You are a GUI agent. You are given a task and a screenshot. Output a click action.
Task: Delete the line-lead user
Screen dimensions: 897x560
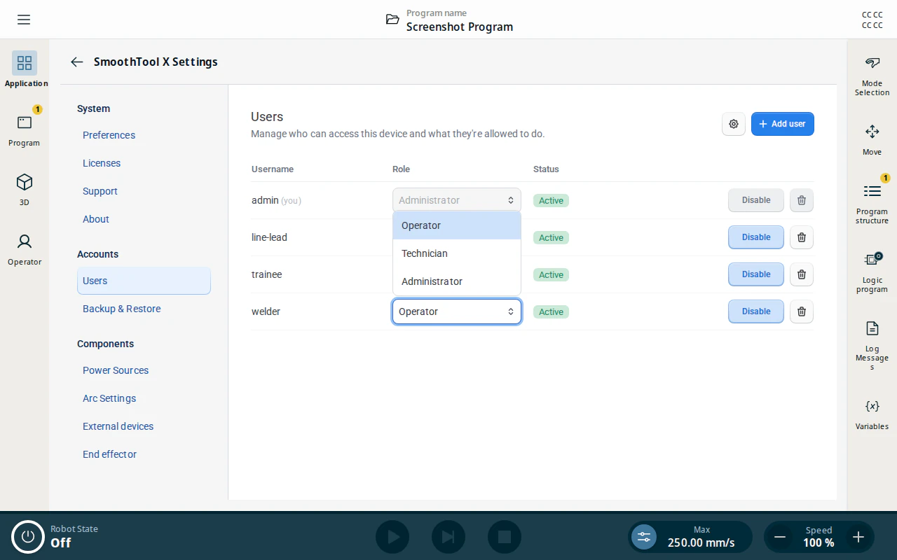pyautogui.click(x=802, y=237)
